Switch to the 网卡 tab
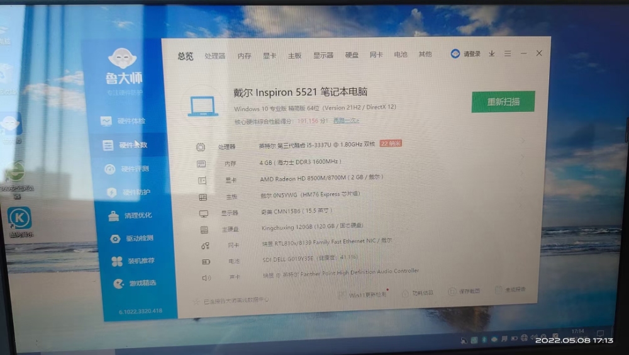This screenshot has height=355, width=629. (x=376, y=54)
